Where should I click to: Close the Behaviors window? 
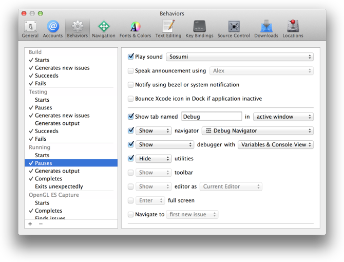(24, 13)
